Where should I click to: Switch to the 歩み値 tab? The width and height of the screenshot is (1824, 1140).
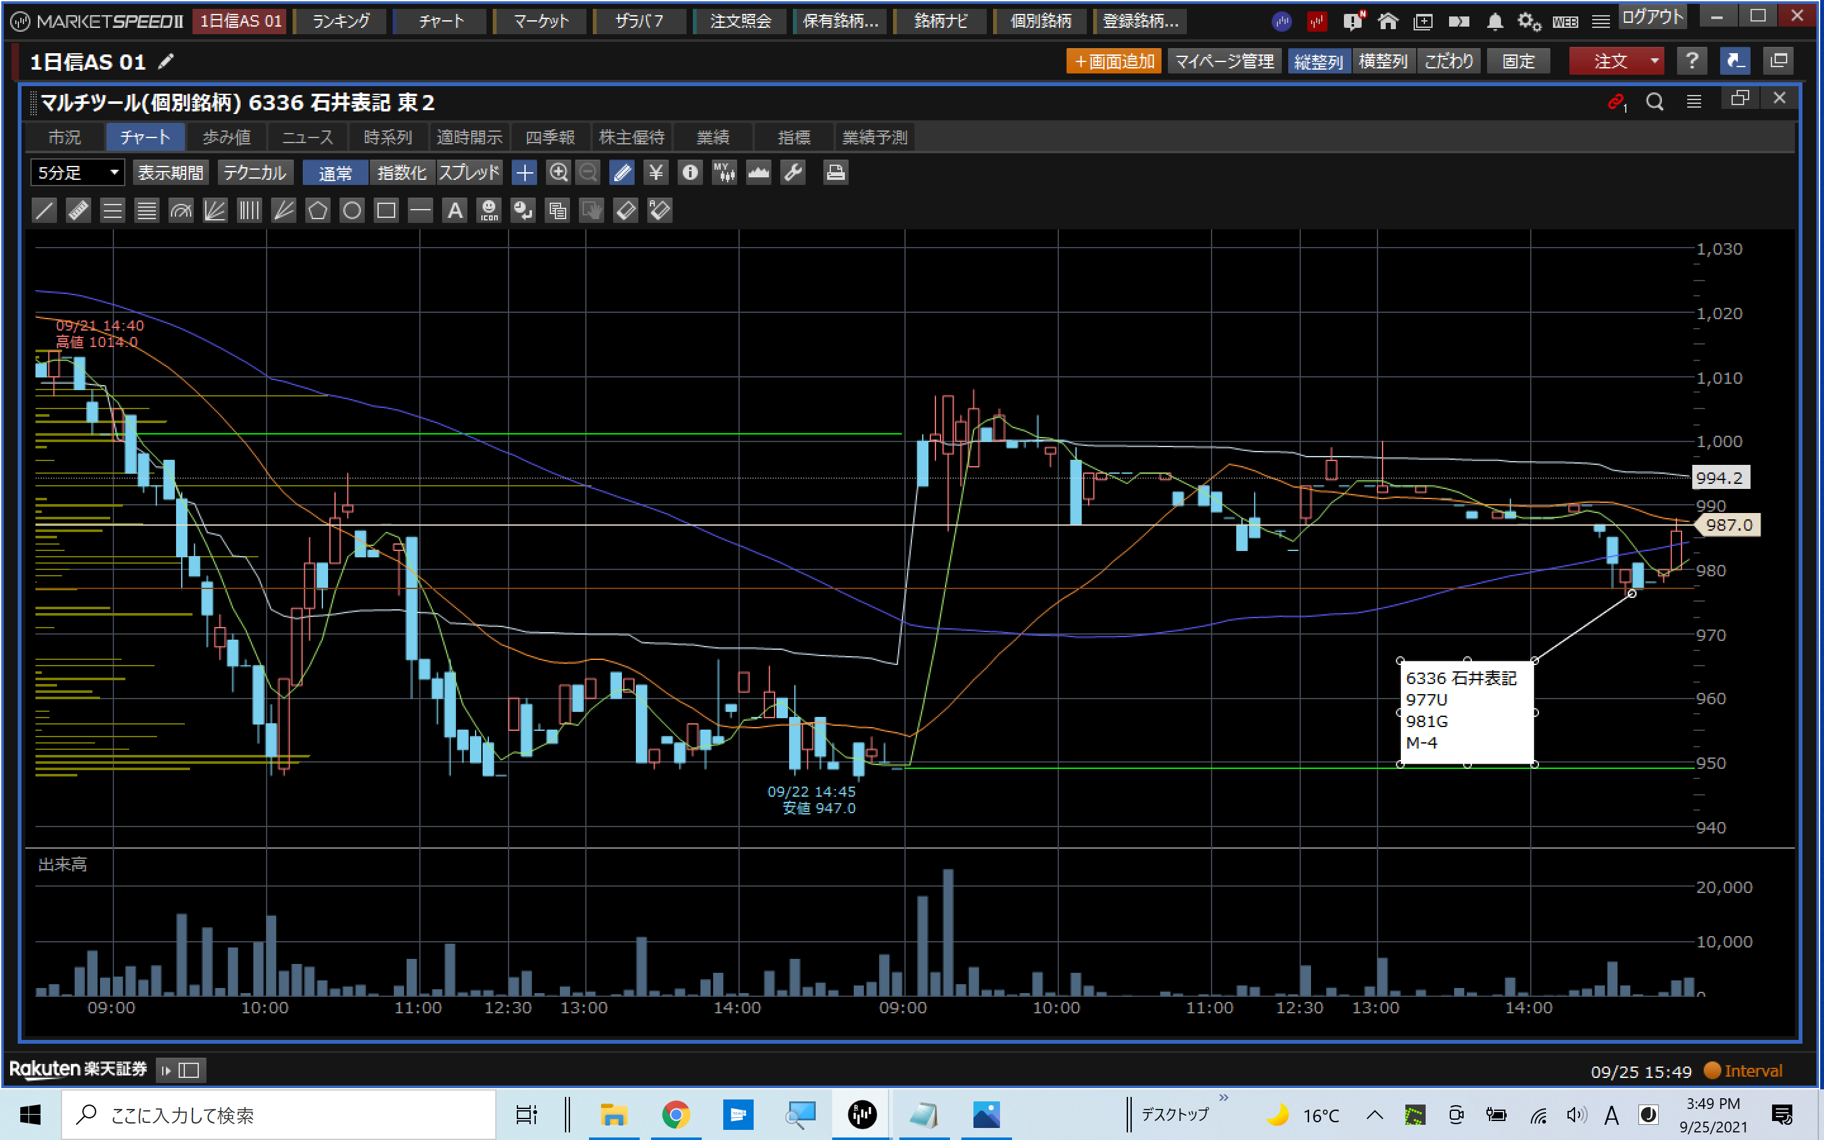point(226,137)
